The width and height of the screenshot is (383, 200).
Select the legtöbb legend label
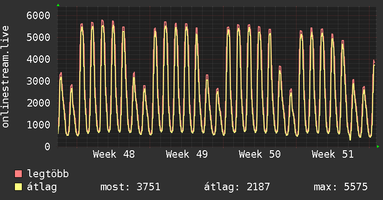[48, 174]
